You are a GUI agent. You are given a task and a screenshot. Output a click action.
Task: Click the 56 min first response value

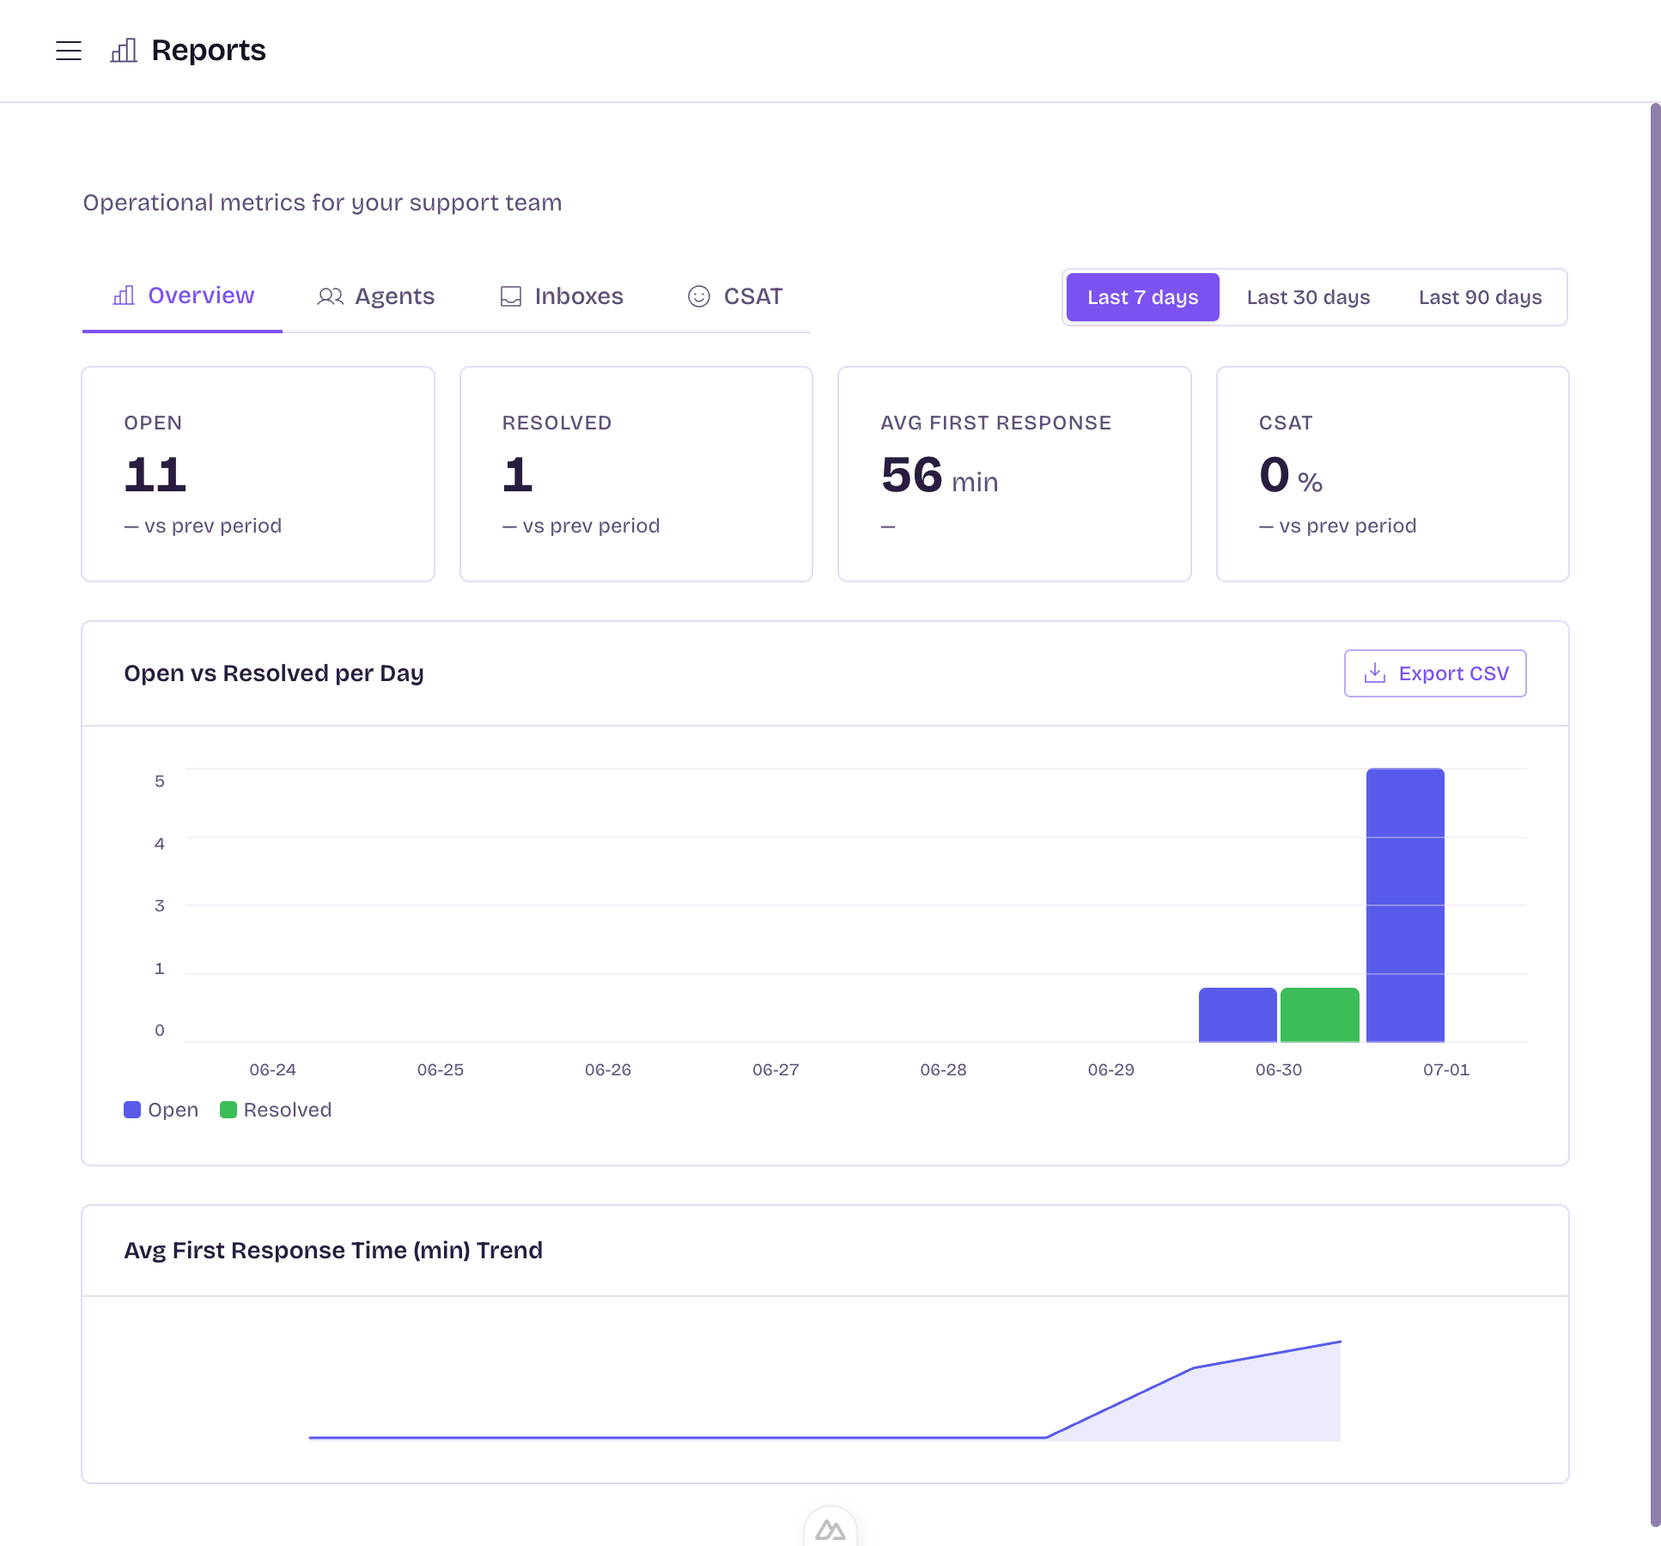point(940,475)
